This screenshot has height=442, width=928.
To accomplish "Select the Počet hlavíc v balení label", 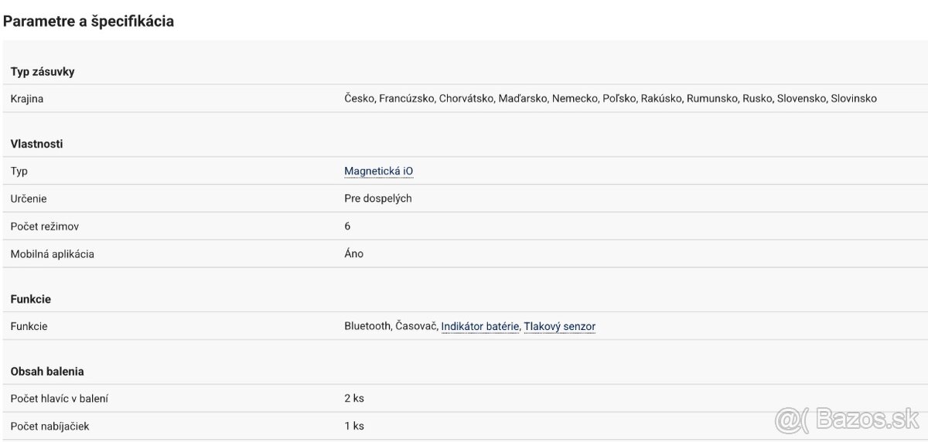I will tap(60, 398).
